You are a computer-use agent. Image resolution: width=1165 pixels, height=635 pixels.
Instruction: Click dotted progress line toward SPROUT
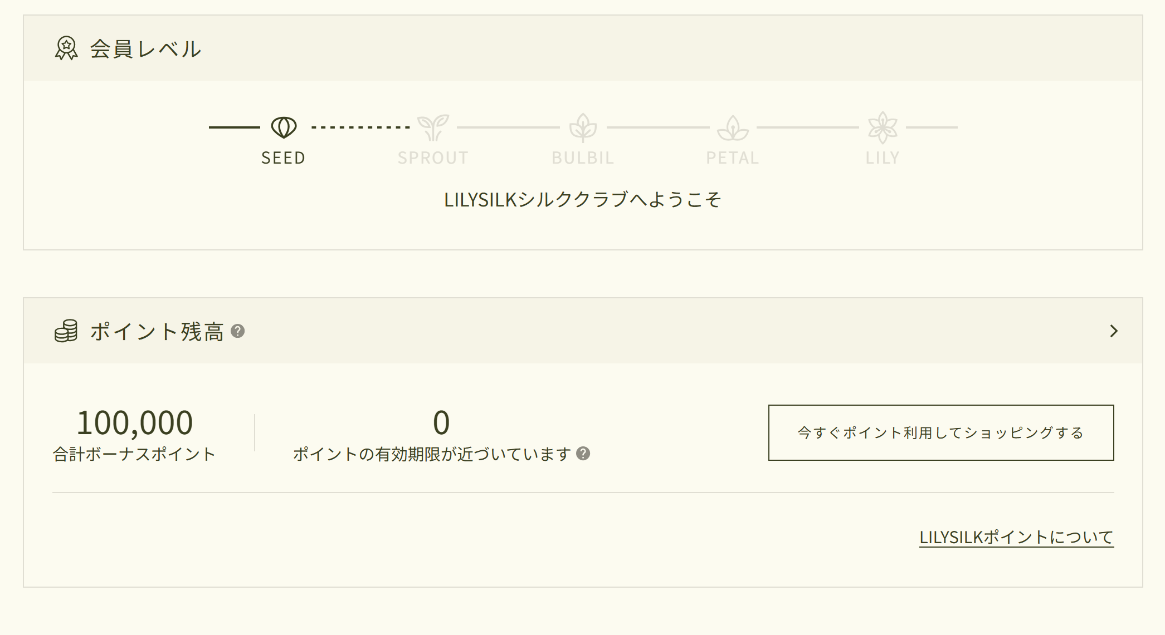coord(360,127)
